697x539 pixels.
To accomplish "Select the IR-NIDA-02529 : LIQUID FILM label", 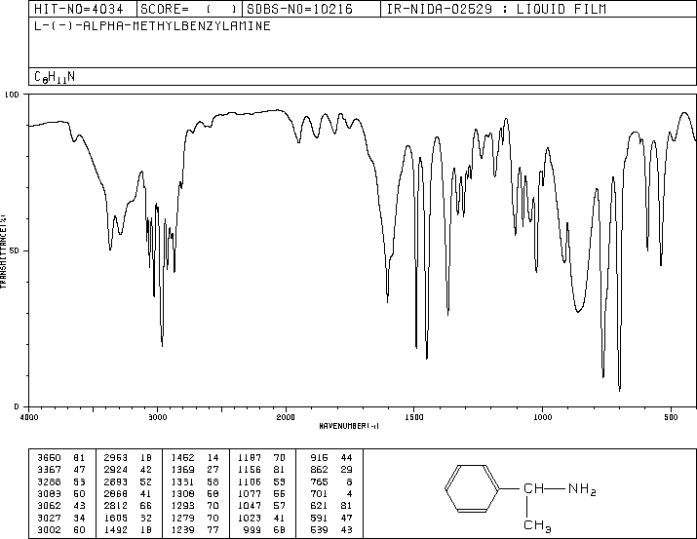I will (496, 9).
